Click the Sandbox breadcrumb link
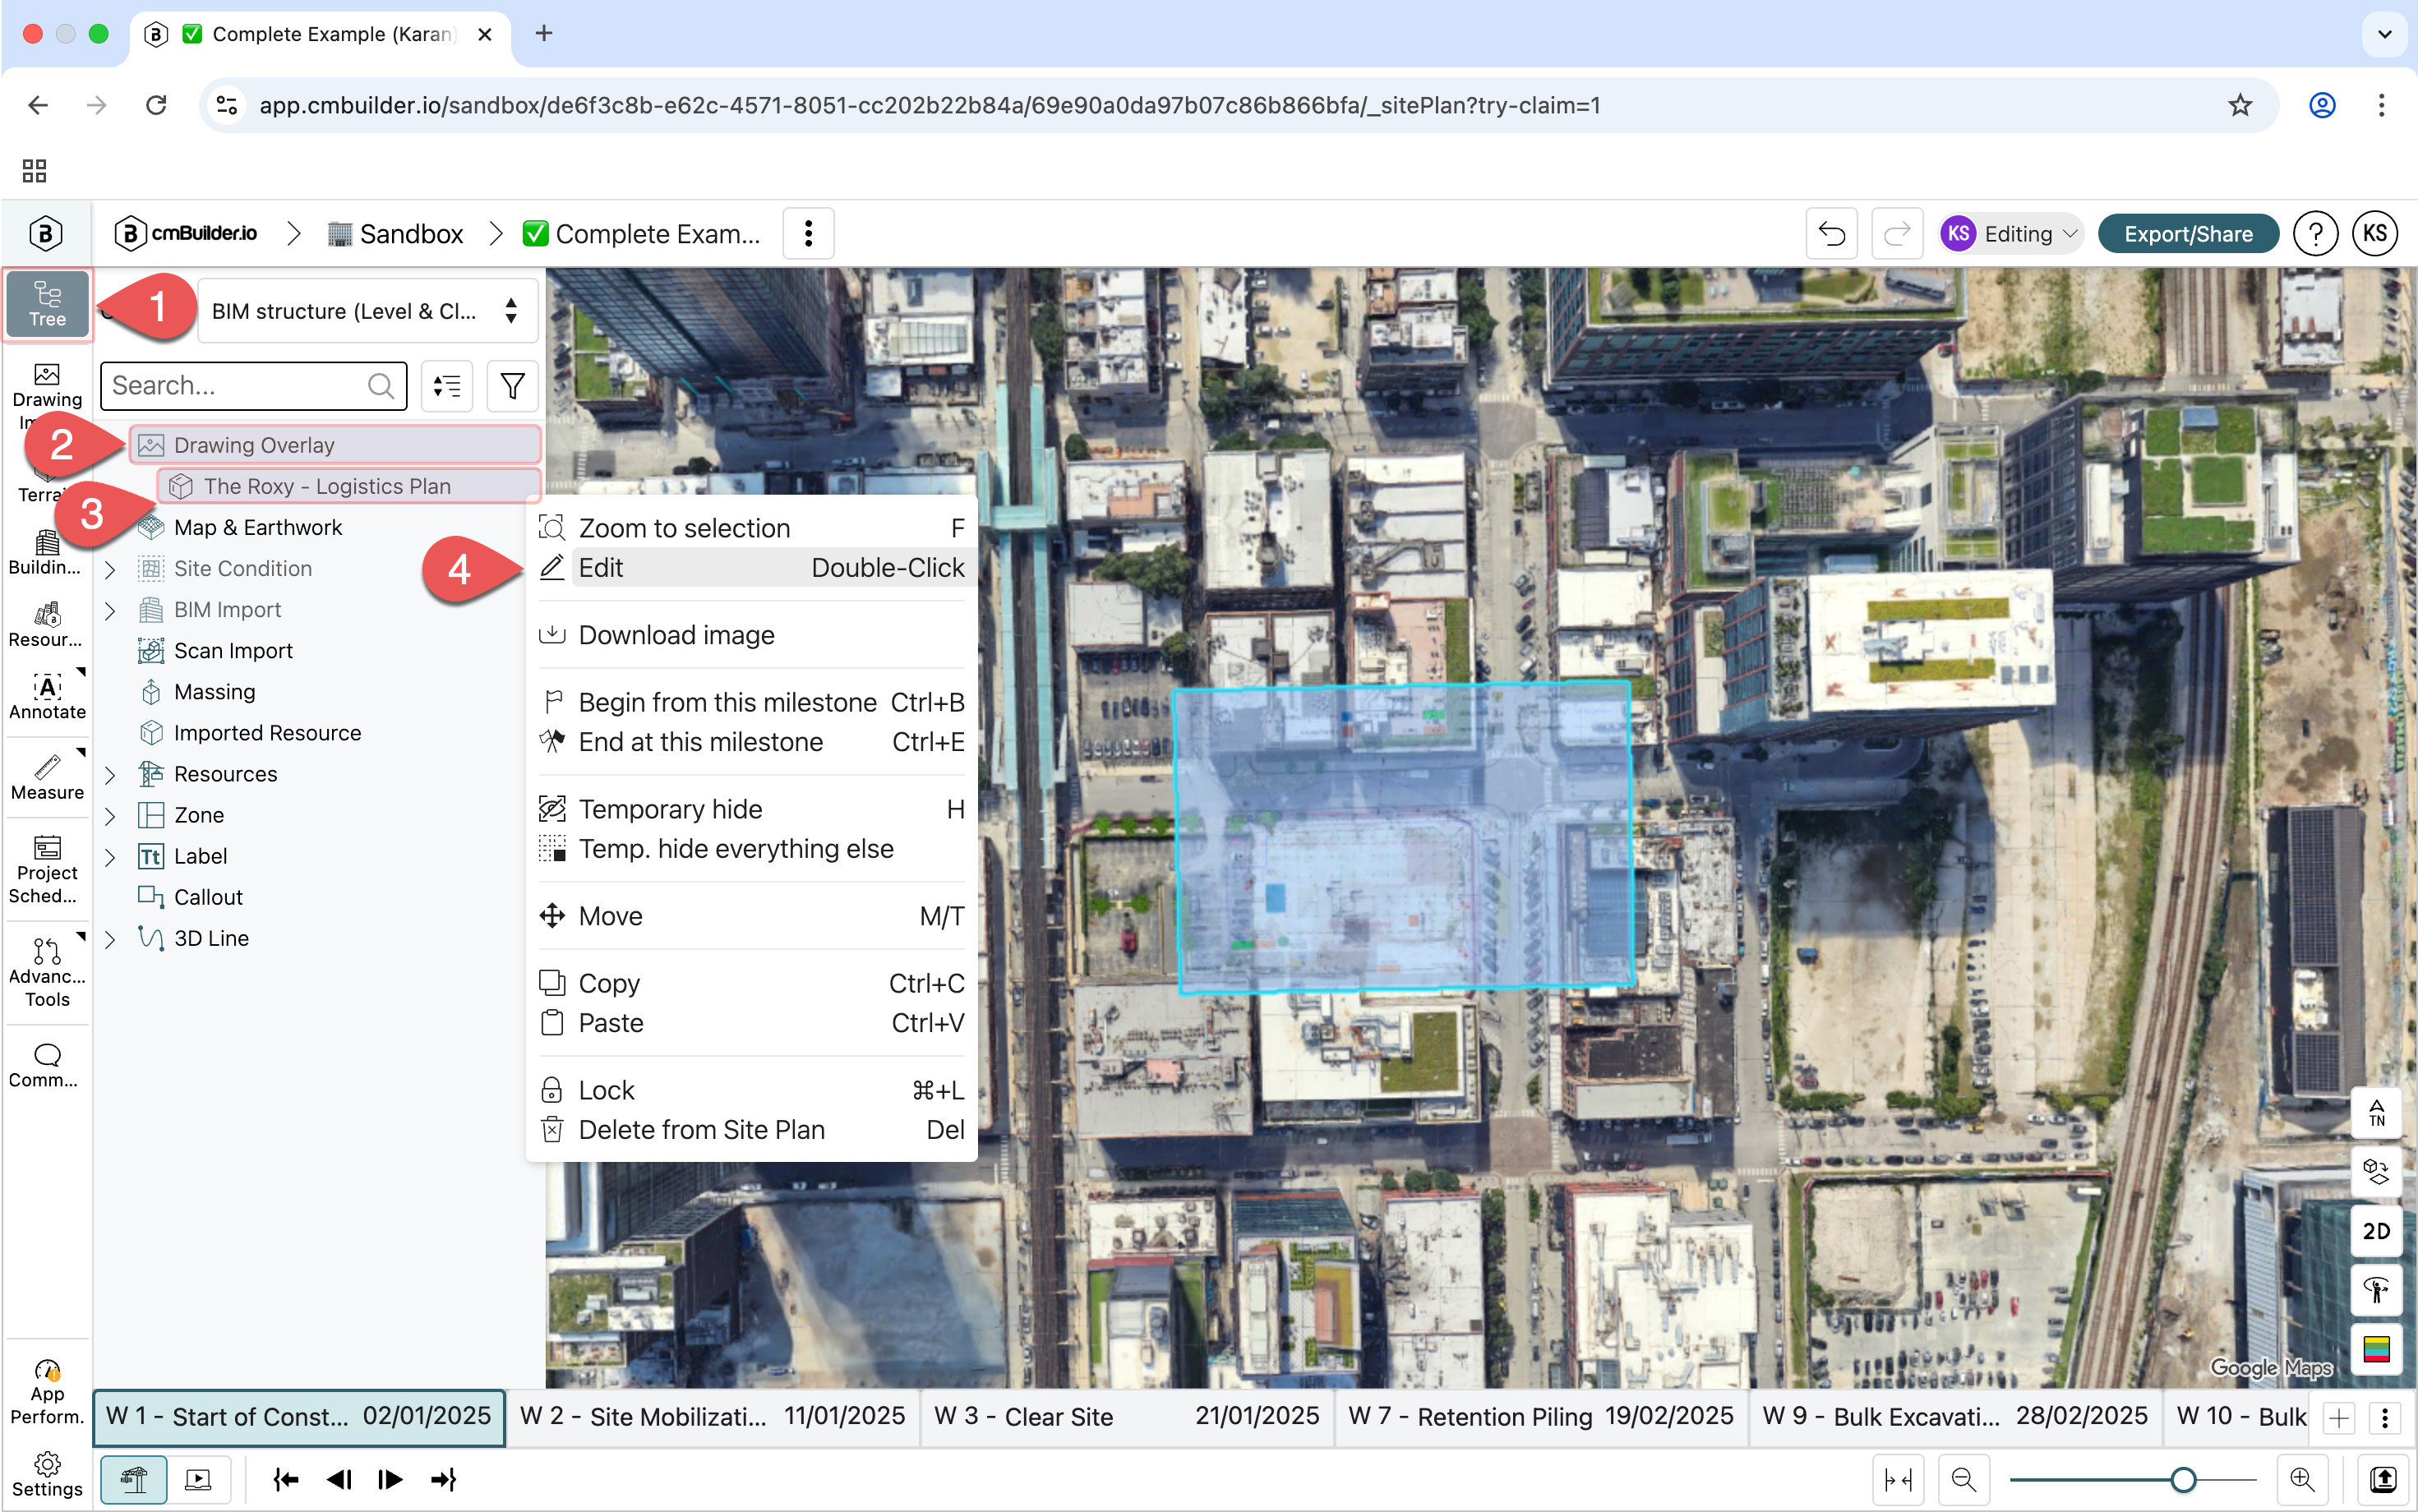This screenshot has width=2418, height=1512. (396, 234)
